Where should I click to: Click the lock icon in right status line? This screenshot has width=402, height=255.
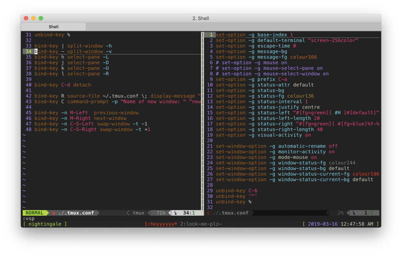(208, 213)
